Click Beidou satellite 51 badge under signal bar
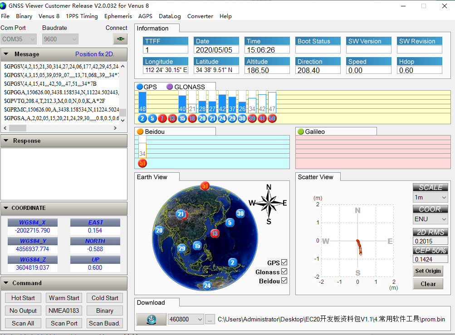Viewport: 455px width, 335px height. (142, 163)
